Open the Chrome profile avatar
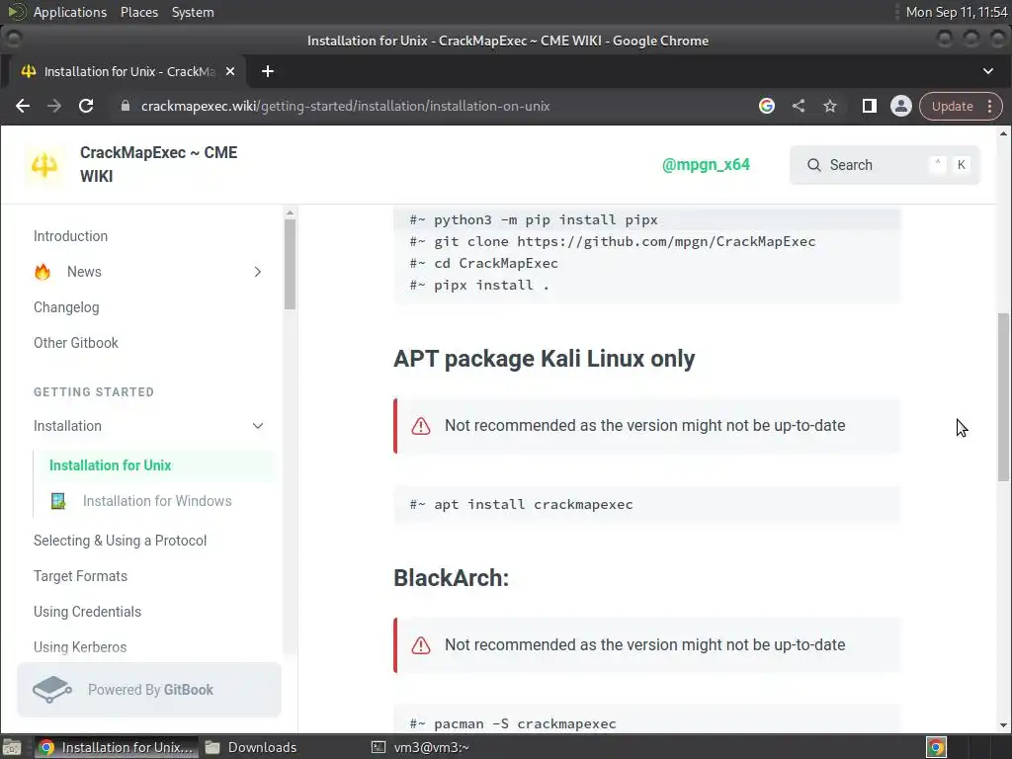 coord(900,106)
